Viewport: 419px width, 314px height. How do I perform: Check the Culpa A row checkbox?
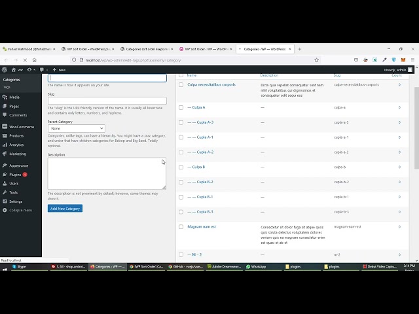[x=181, y=107]
